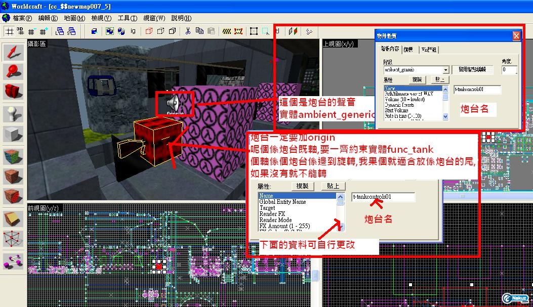Select 'Volume (10 = loudest)' attribute row
Screen dimensions: 533x307
[x=413, y=100]
